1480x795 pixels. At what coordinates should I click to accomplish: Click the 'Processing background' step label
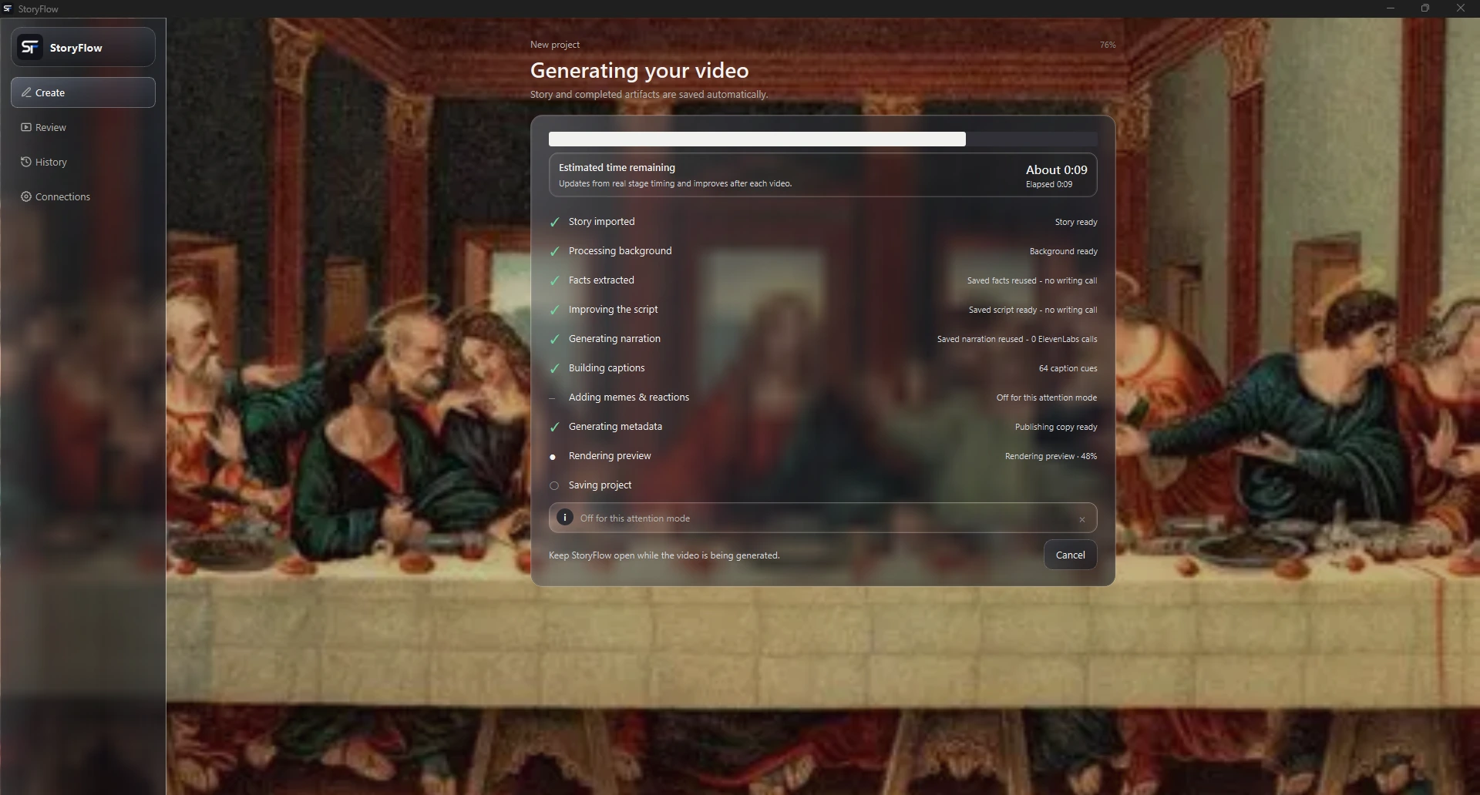[x=621, y=250]
